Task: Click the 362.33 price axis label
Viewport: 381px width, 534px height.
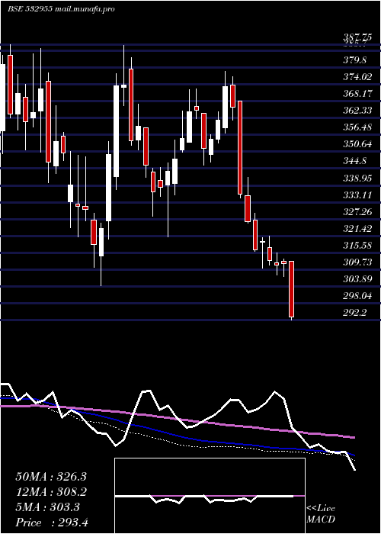Action: coord(357,111)
